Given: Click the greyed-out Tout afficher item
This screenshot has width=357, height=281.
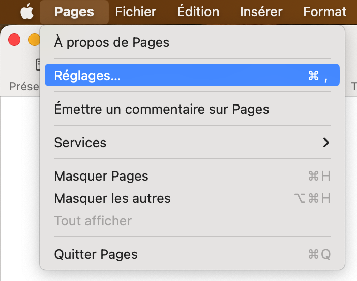Looking at the screenshot, I should (x=93, y=221).
